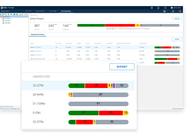Open the qTest Project selector dropdown

pos(5,11)
